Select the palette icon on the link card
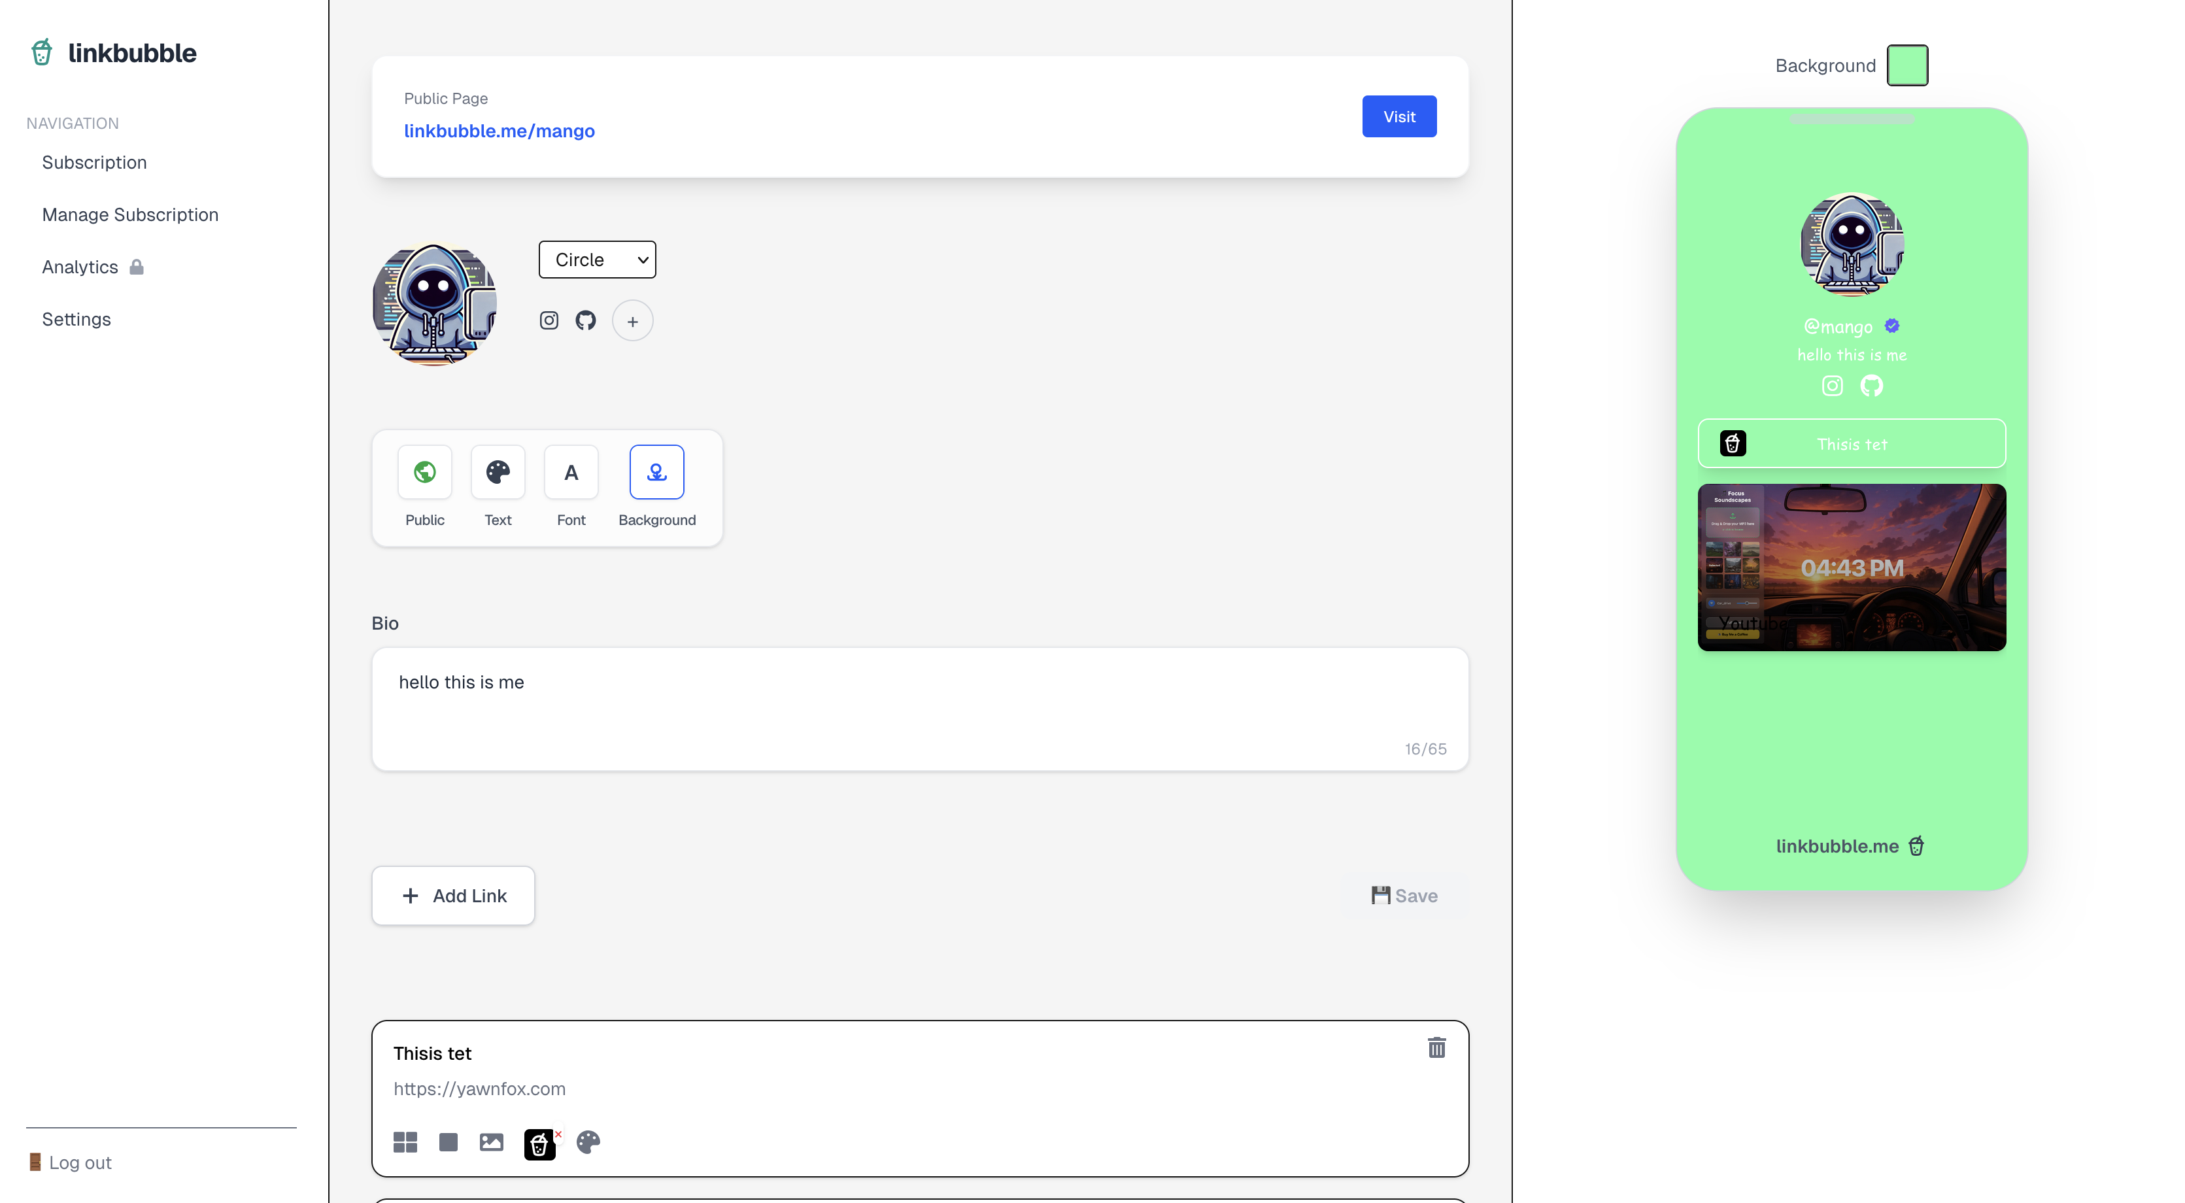Screen dimensions: 2185x1203 click(x=588, y=1143)
